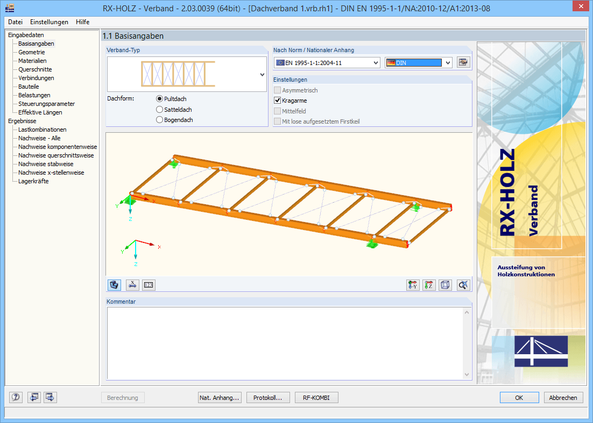Select Nachweise stabweise in the navigator
The width and height of the screenshot is (593, 423).
46,164
